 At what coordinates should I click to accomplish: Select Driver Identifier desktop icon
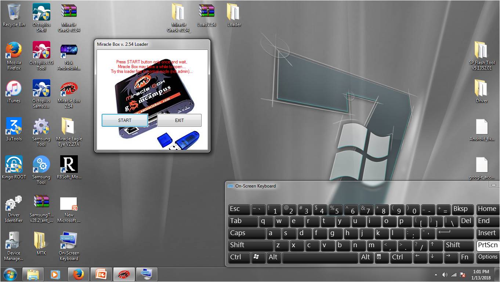click(x=14, y=208)
